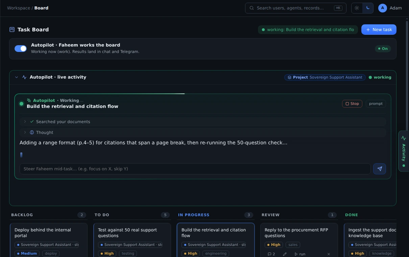Screen dimensions: 409x257
Task: Select dark theme moon icon
Action: [x=368, y=8]
